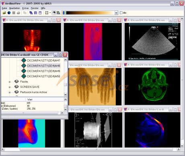Click the grayscale 3D cylinder image window
Screen dimensions: 185x156
pyautogui.click(x=93, y=130)
